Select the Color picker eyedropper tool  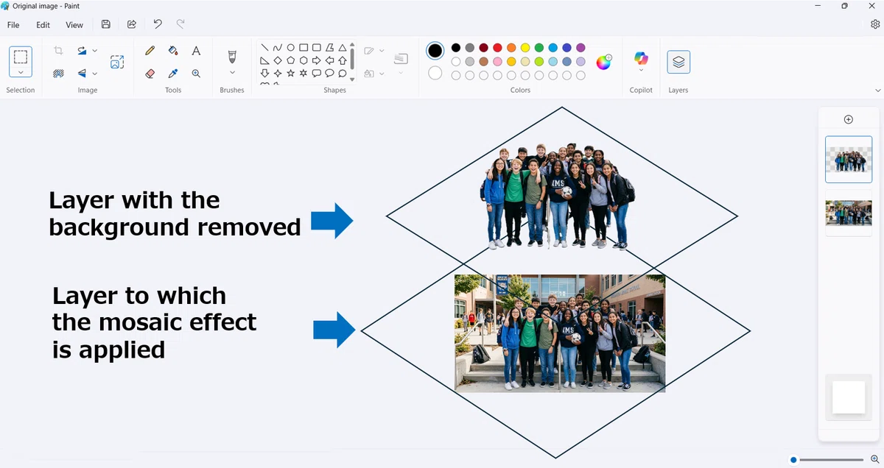(173, 74)
